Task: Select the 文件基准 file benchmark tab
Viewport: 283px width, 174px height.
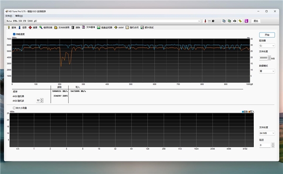Action: (x=89, y=27)
